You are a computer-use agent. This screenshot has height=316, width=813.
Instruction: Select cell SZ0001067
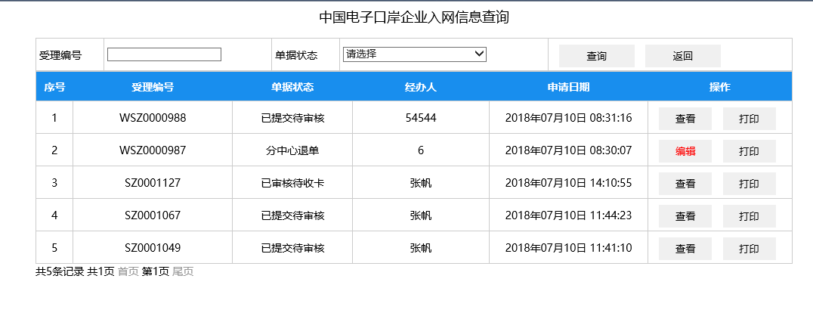153,215
